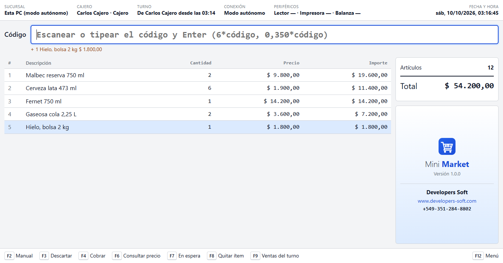503x263 pixels.
Task: Focus the Código scan input field
Action: coord(264,35)
